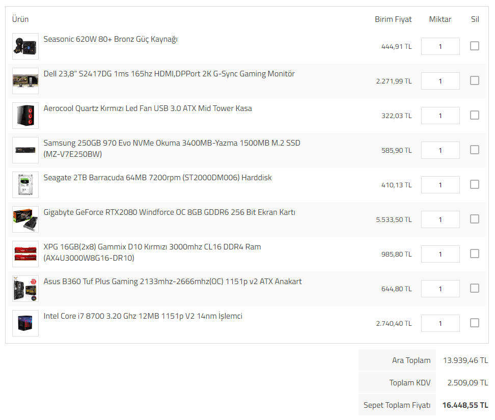Open the Dell monitor product thumbnail

[25, 81]
